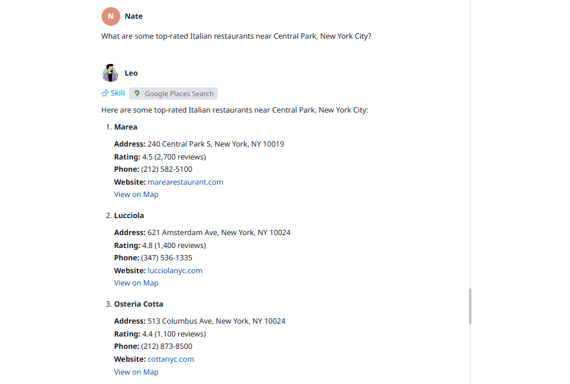Screen dimensions: 570x384
Task: Click the Skill label
Action: (x=118, y=93)
